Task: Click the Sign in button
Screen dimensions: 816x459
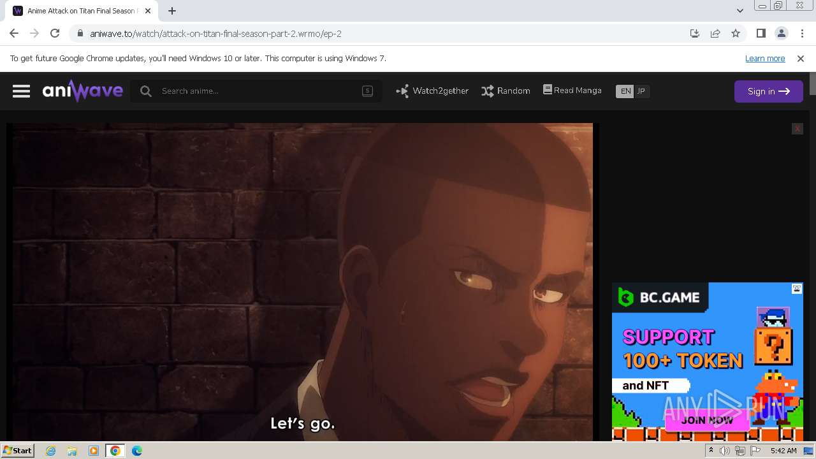Action: (x=768, y=91)
